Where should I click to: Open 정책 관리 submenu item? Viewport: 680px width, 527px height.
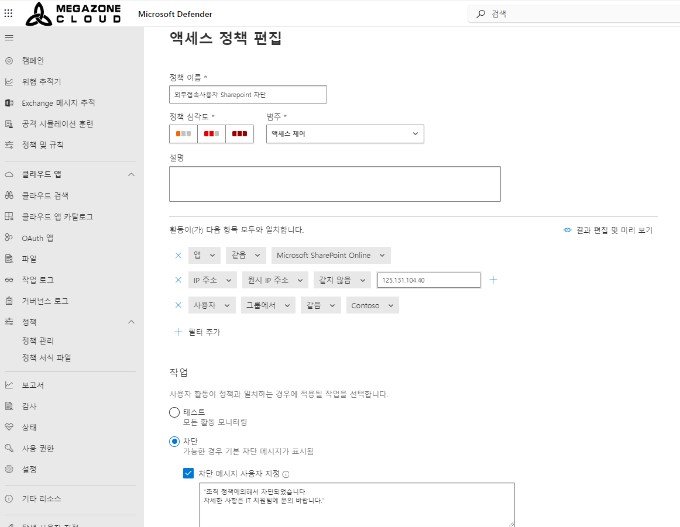click(37, 340)
